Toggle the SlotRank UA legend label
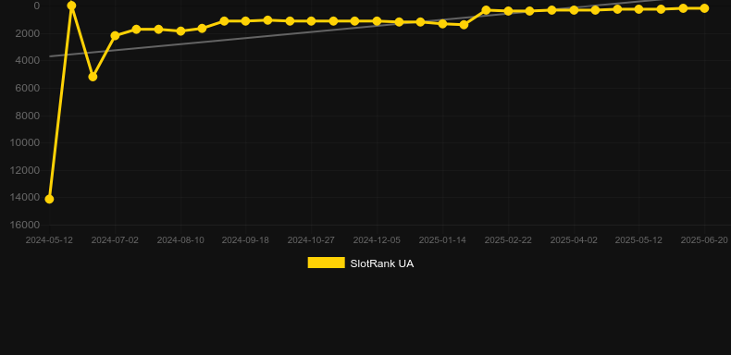 click(382, 263)
